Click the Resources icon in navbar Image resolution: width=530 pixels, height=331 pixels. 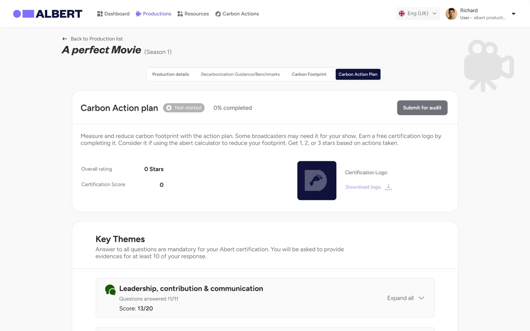180,14
